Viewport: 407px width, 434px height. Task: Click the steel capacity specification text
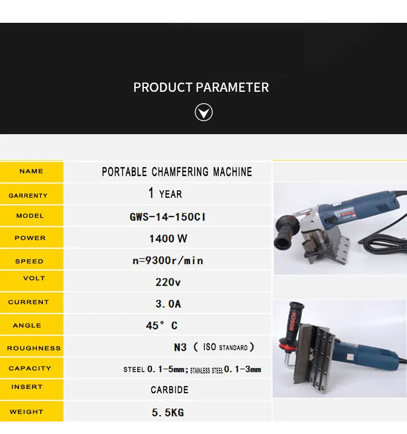192,369
